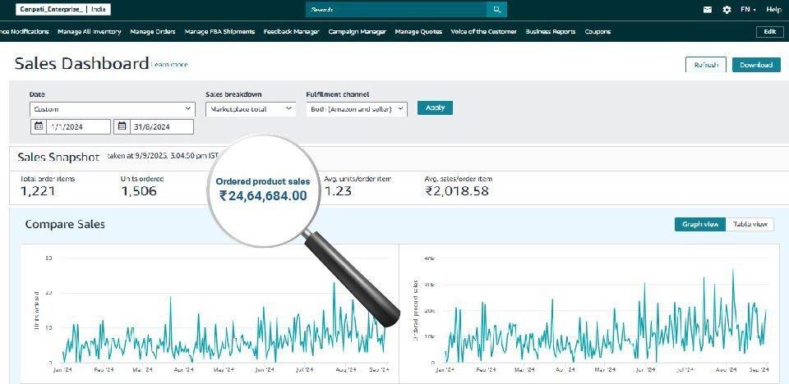
Task: Expand the EN language selector
Action: point(748,10)
